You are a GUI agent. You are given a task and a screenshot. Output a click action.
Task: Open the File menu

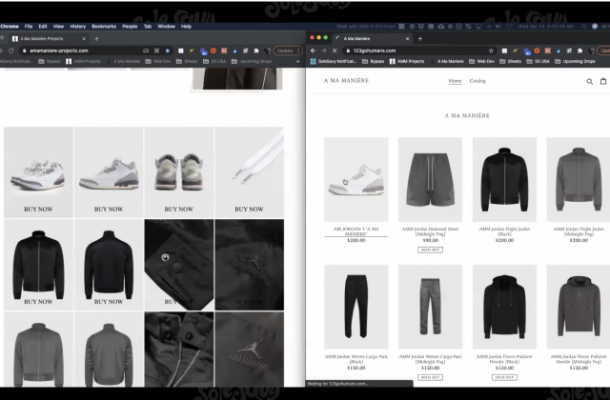click(29, 27)
